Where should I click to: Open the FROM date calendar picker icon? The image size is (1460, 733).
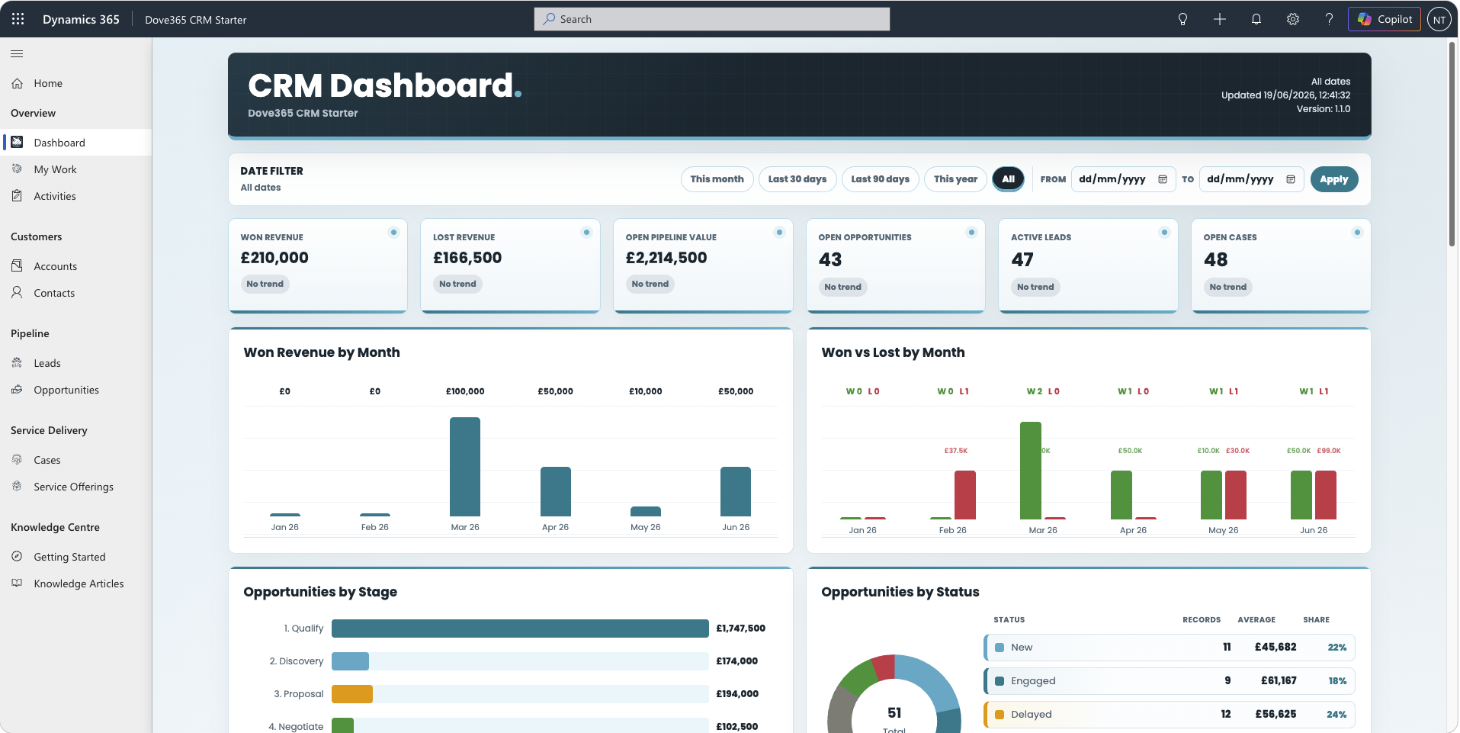[1163, 179]
